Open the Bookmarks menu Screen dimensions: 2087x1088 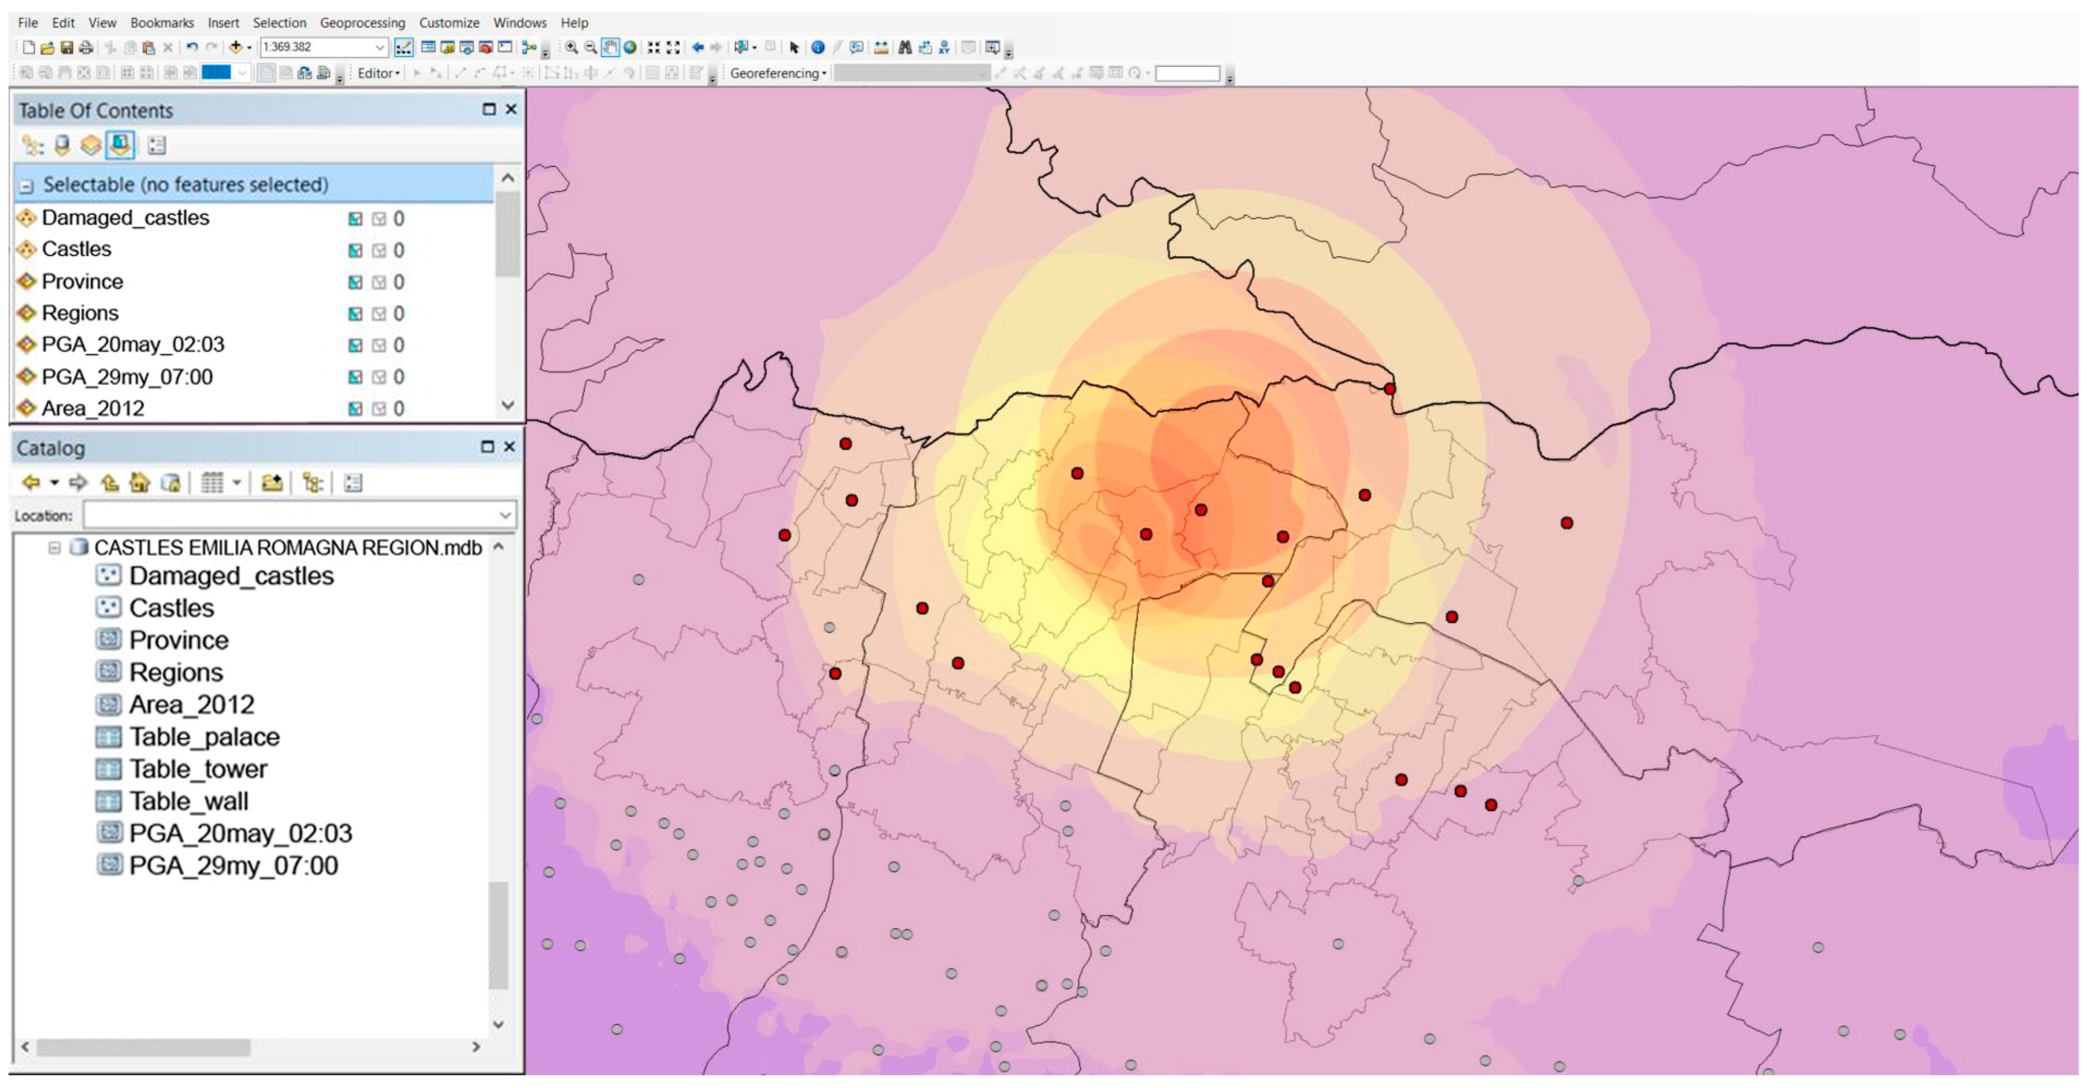162,23
